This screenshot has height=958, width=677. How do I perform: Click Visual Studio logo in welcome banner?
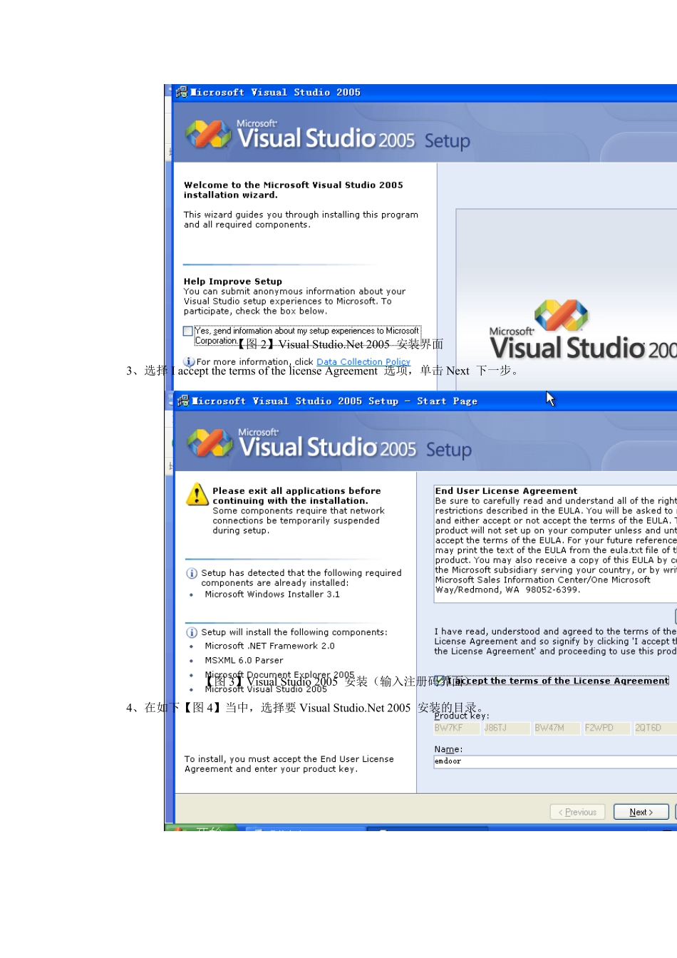[x=209, y=134]
